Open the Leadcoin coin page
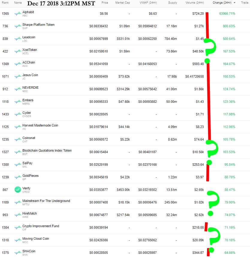250x258 pixels. click(29, 37)
